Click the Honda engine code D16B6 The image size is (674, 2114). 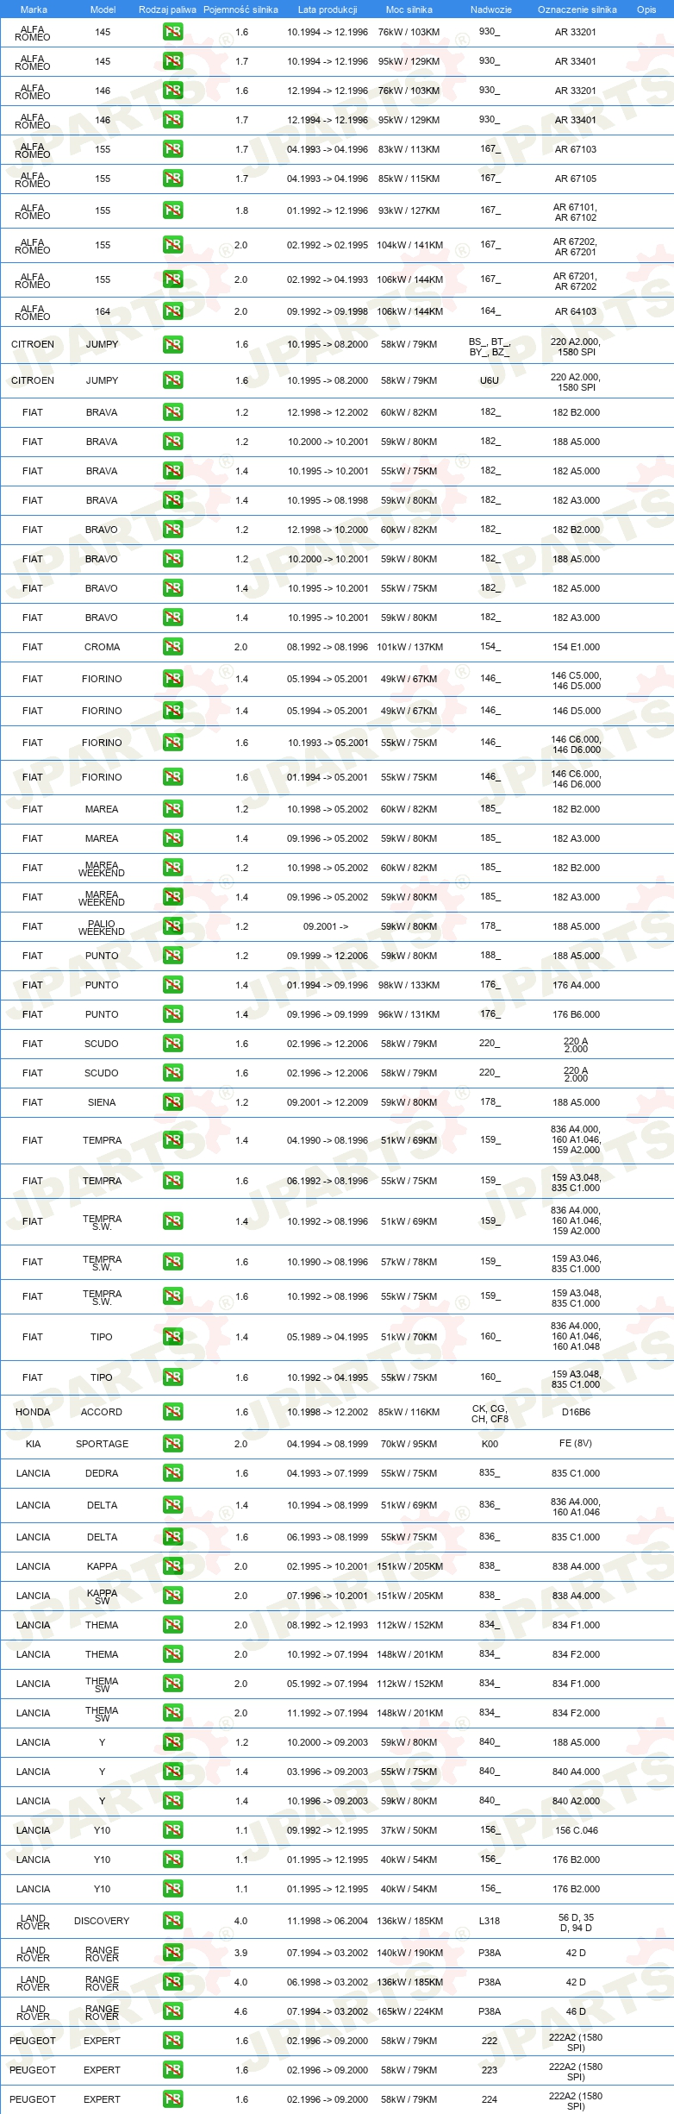pyautogui.click(x=576, y=1412)
